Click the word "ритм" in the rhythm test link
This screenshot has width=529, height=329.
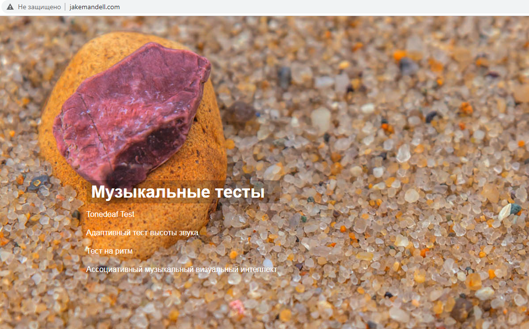click(123, 251)
